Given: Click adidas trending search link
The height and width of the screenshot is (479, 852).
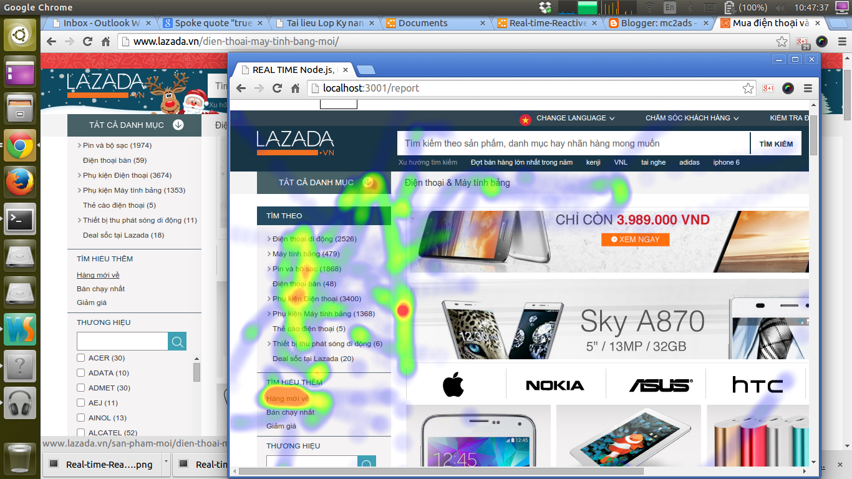Looking at the screenshot, I should [689, 162].
